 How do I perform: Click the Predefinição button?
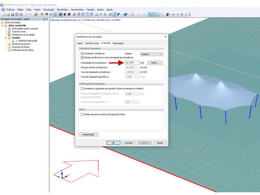(88, 135)
